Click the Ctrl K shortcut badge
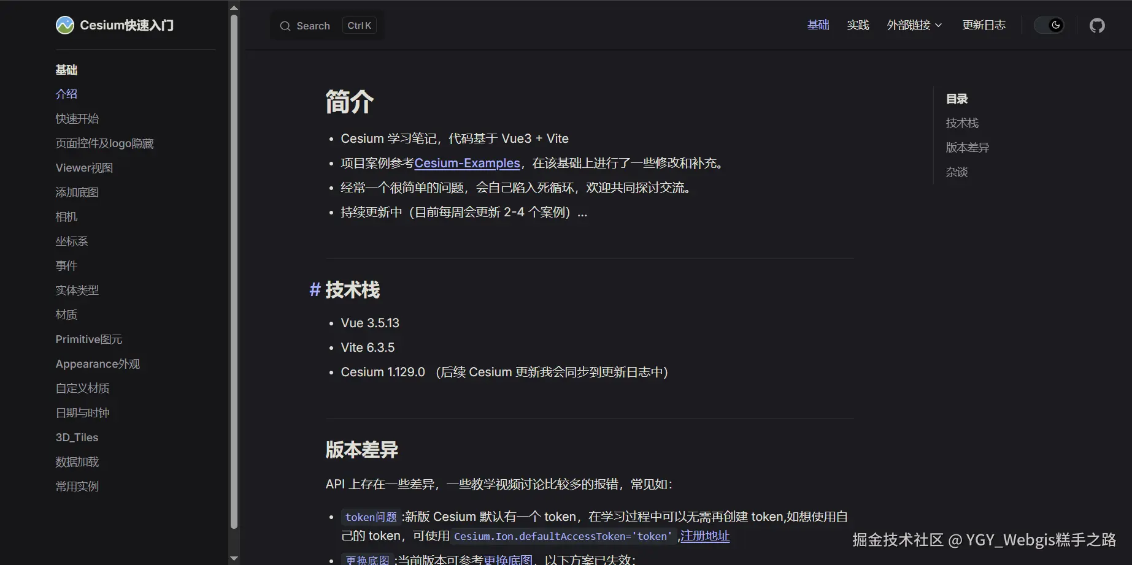1132x565 pixels. (360, 26)
